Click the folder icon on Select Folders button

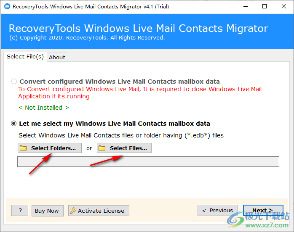pos(23,148)
